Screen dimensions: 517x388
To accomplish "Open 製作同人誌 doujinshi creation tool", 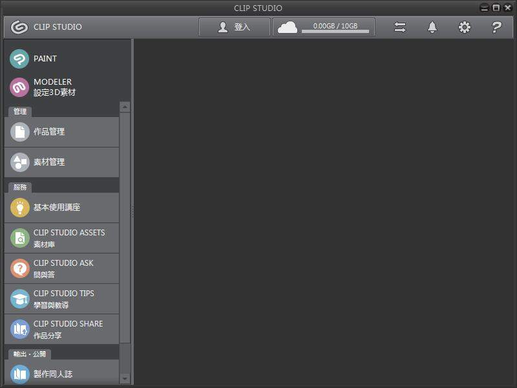I will pos(55,372).
